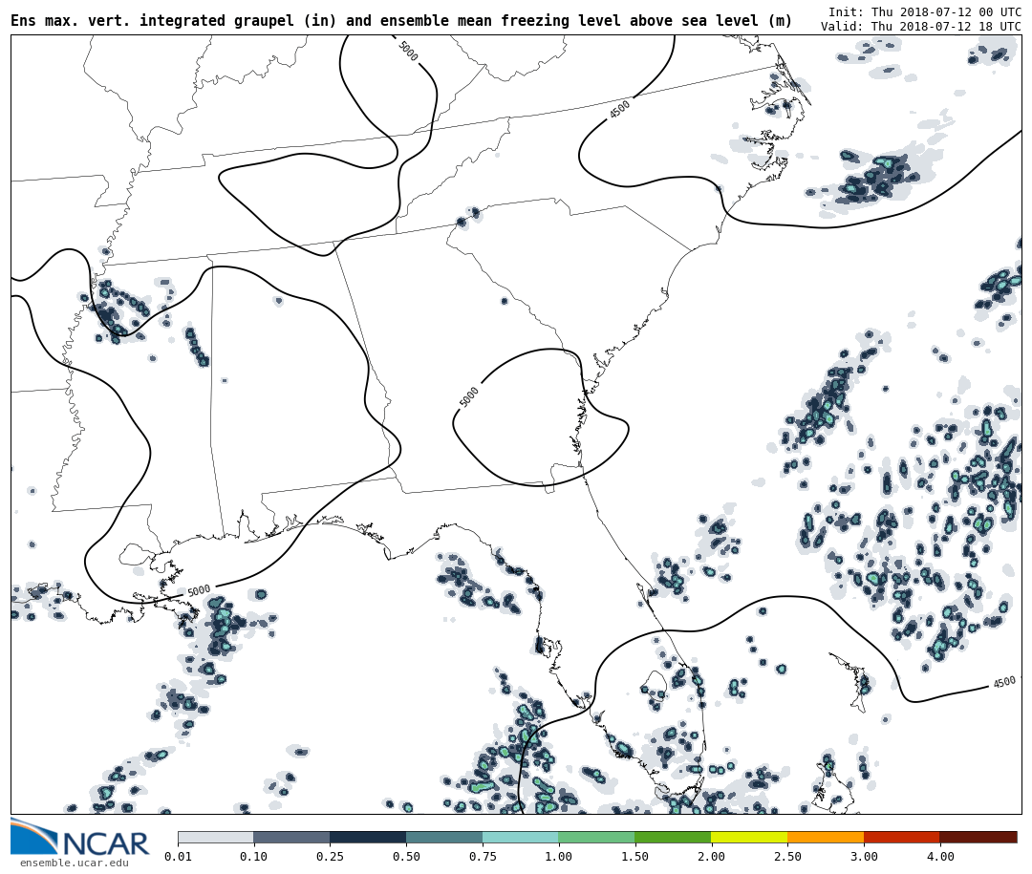1032x874 pixels.
Task: Click the 1.50 colorbar tick label
Action: coord(635,856)
